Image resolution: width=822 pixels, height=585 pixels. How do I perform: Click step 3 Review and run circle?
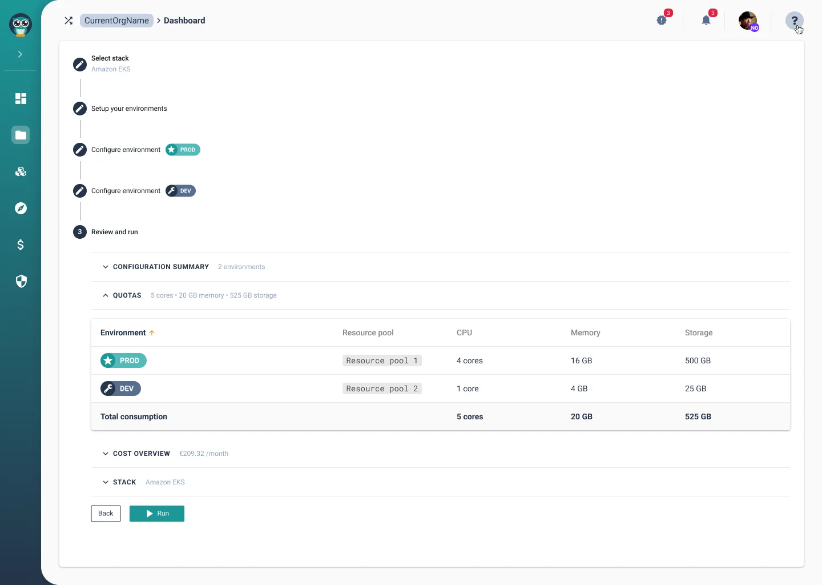[80, 232]
